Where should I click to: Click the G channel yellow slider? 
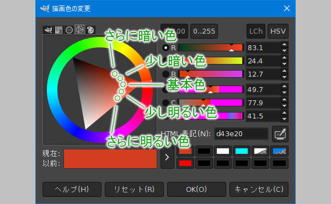tap(211, 61)
